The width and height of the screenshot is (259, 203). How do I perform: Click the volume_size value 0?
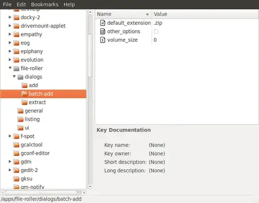tap(155, 40)
